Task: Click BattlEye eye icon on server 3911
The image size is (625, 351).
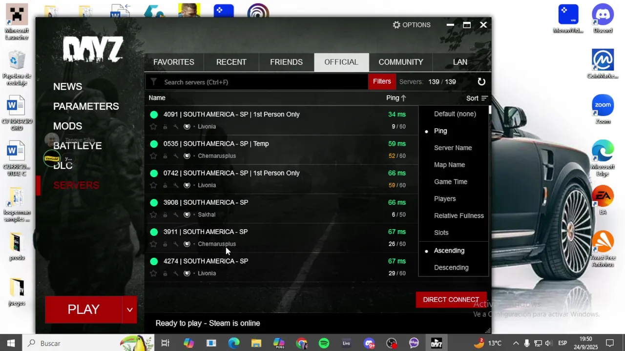Action: 187,244
